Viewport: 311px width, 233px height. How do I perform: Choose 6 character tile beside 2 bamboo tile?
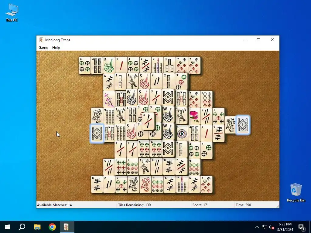[x=109, y=82]
